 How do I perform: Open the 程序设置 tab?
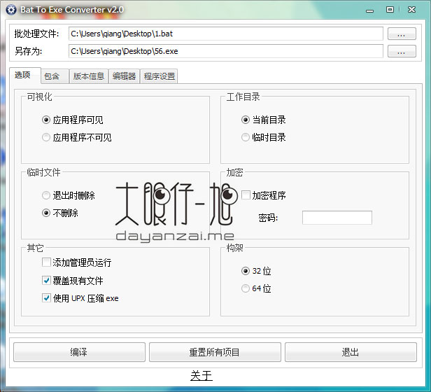click(x=159, y=76)
